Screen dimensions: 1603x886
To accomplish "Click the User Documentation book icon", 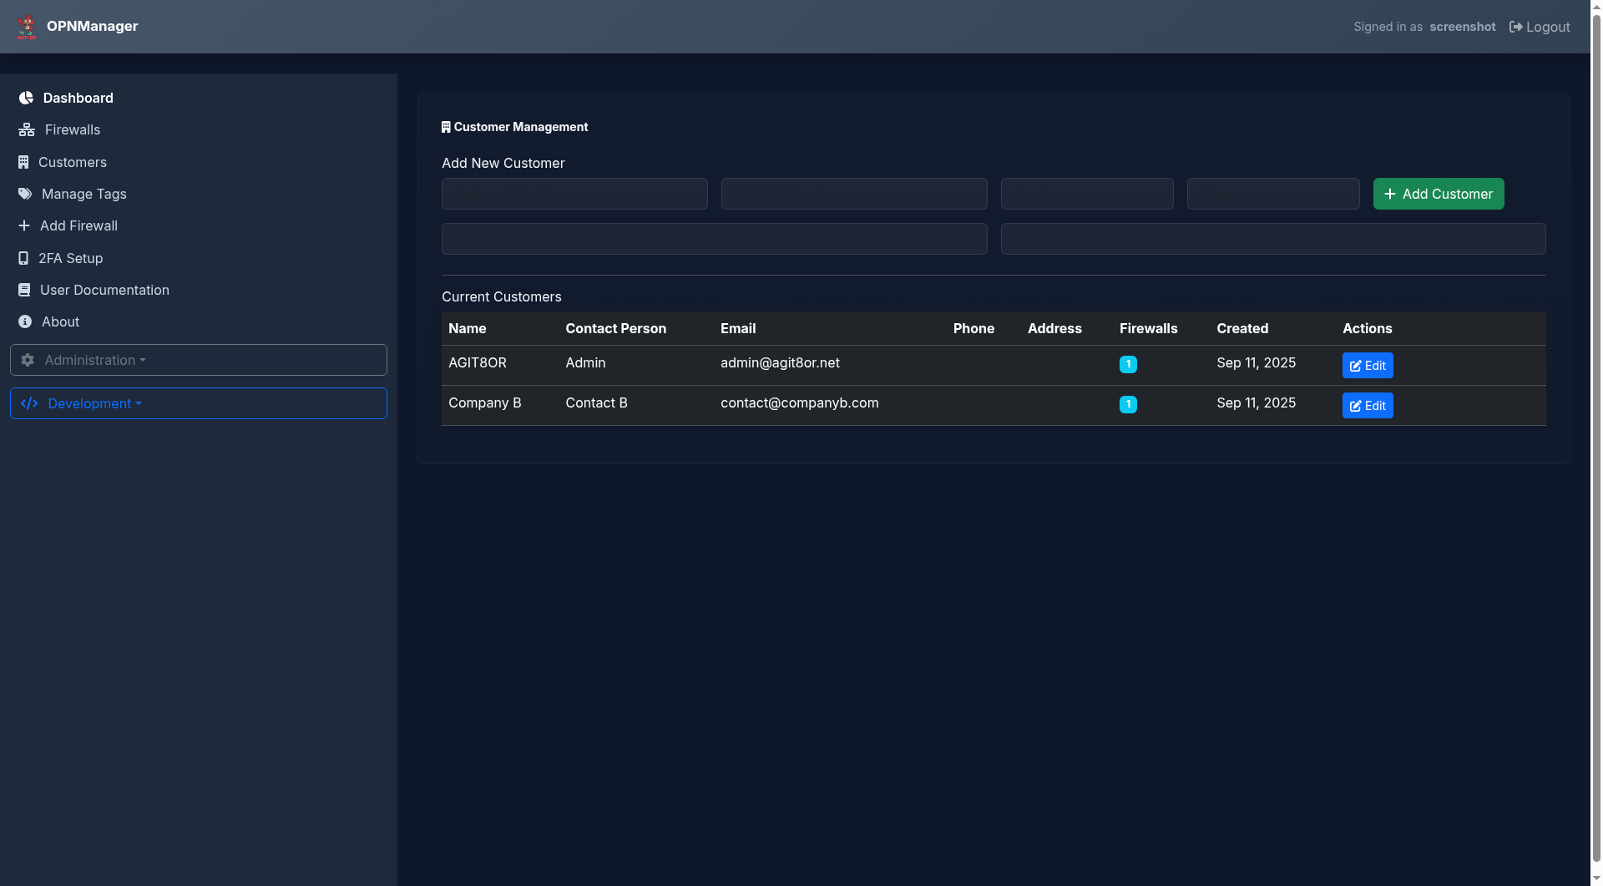I will 24,290.
